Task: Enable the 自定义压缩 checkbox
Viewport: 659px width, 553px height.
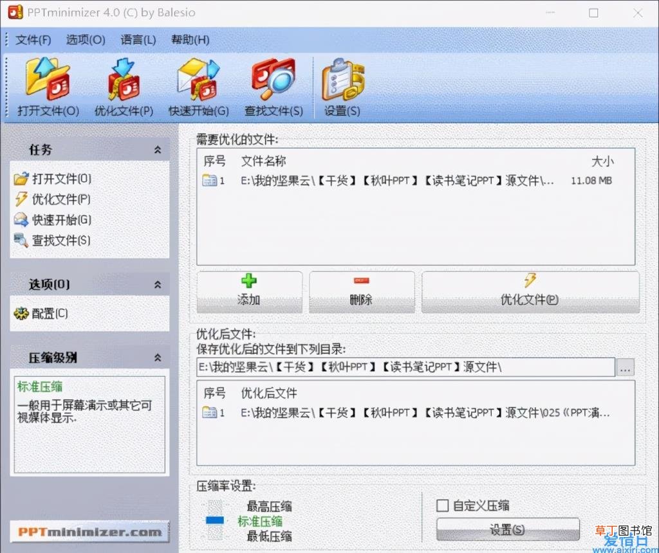Action: pos(443,505)
